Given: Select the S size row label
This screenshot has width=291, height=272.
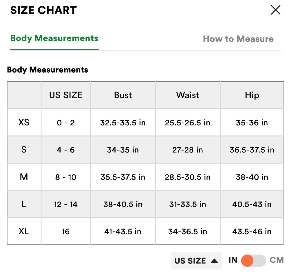Looking at the screenshot, I should [x=24, y=150].
